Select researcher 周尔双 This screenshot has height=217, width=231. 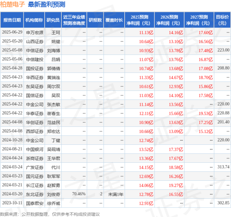pyautogui.click(x=53, y=86)
